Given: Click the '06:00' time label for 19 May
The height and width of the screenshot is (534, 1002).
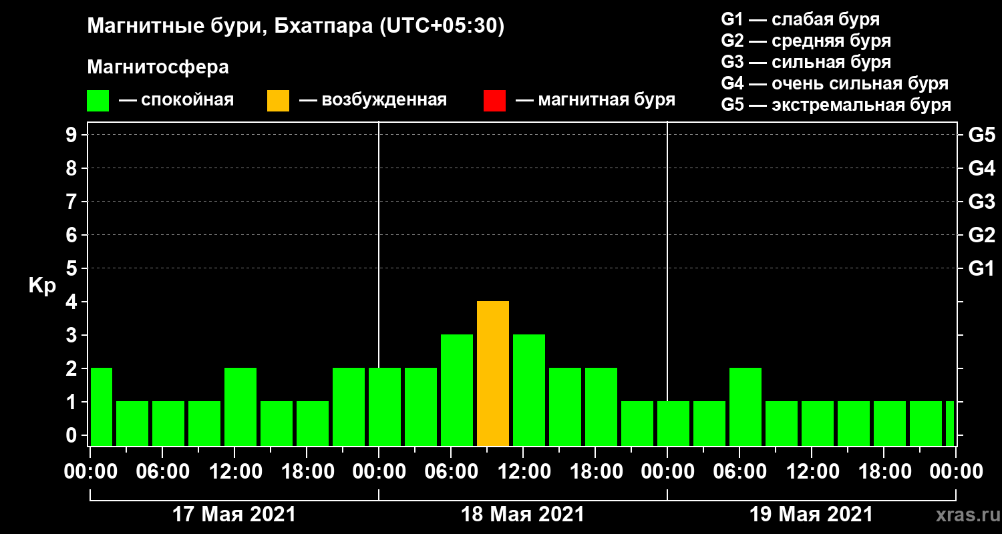Looking at the screenshot, I should coord(740,472).
